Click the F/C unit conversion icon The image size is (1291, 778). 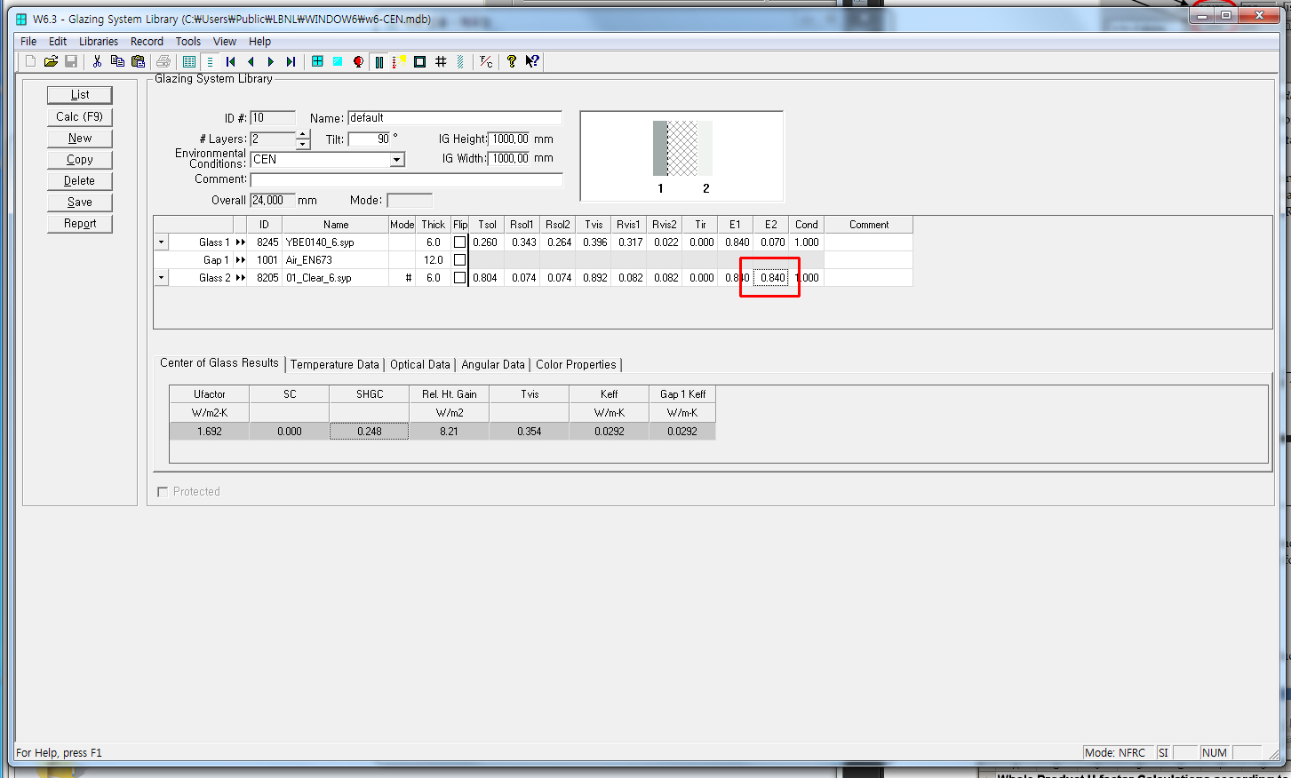pyautogui.click(x=486, y=61)
